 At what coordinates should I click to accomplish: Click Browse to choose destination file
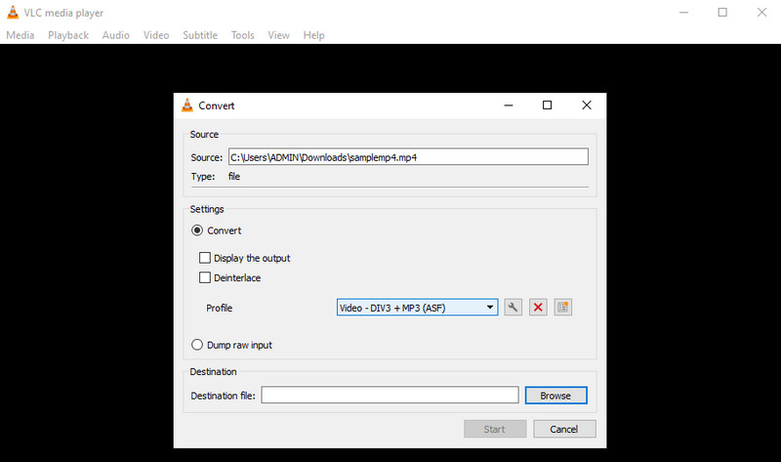pos(555,396)
